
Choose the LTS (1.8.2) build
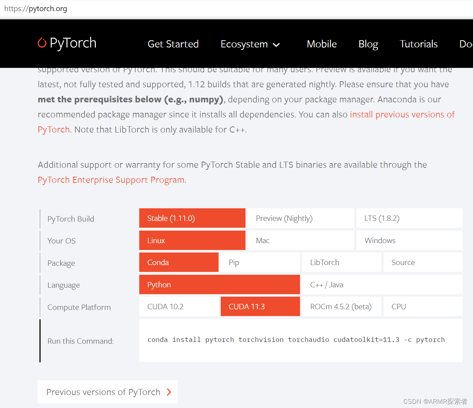coord(409,218)
